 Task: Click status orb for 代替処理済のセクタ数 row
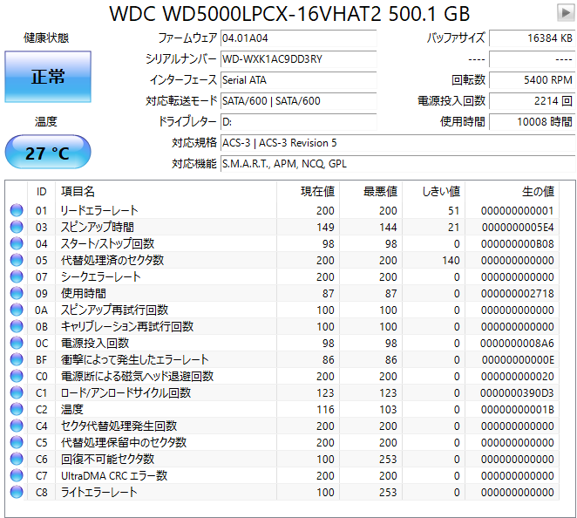pos(16,260)
